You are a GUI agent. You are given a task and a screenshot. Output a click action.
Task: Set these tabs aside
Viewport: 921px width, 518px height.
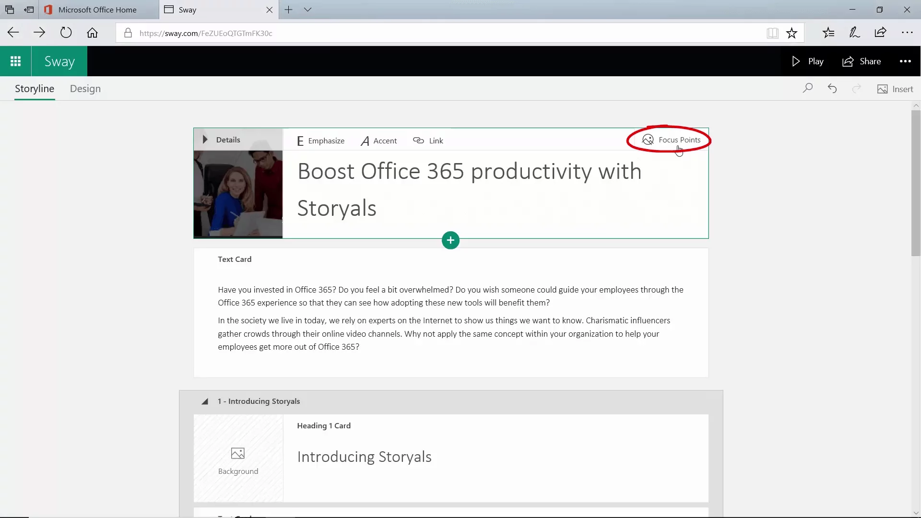pyautogui.click(x=29, y=10)
